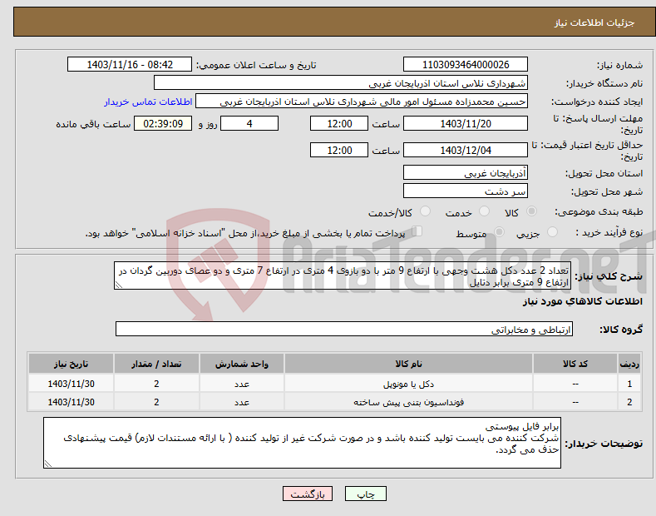Click quantity 2 in دکل یا مونوپل row
This screenshot has height=516, width=656.
(156, 384)
